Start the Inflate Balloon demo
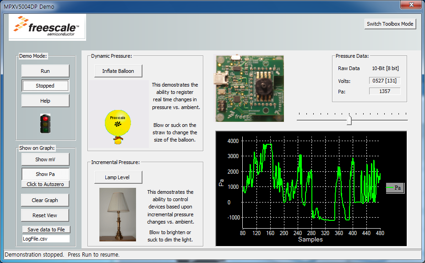 click(x=118, y=71)
